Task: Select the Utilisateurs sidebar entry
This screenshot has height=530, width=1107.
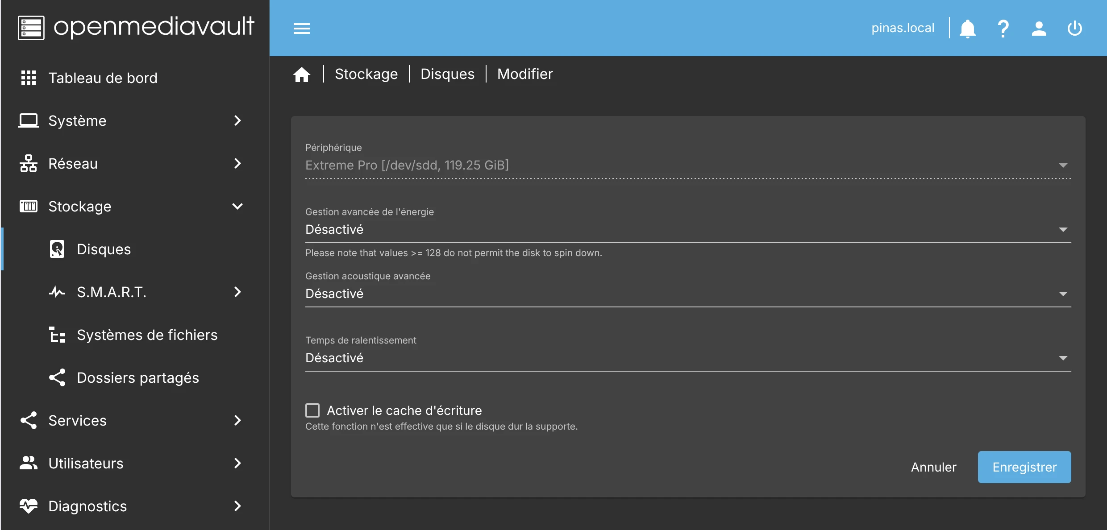Action: pyautogui.click(x=135, y=463)
